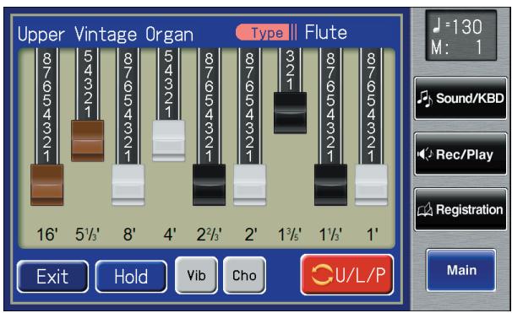Open the organ Type selector
This screenshot has height=313, width=512.
click(266, 33)
